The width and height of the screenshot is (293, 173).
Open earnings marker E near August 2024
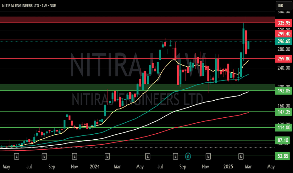(x=175, y=156)
